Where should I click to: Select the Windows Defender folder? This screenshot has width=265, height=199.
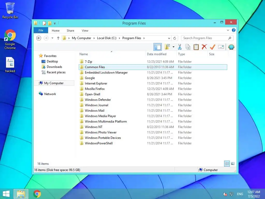coord(98,100)
